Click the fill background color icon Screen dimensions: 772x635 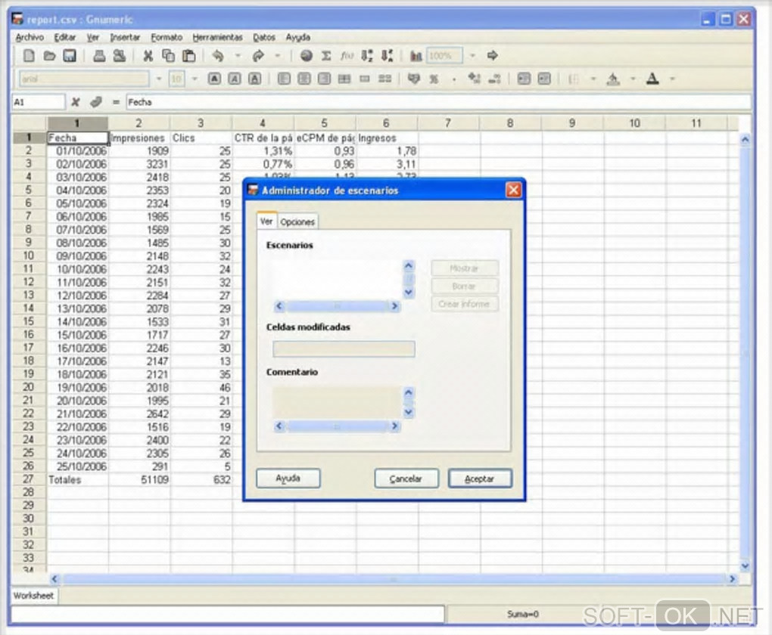coord(613,79)
